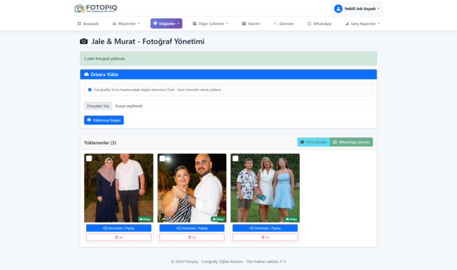Click the camera icon beside page title
Viewport: 457px width, 270px height.
click(84, 42)
